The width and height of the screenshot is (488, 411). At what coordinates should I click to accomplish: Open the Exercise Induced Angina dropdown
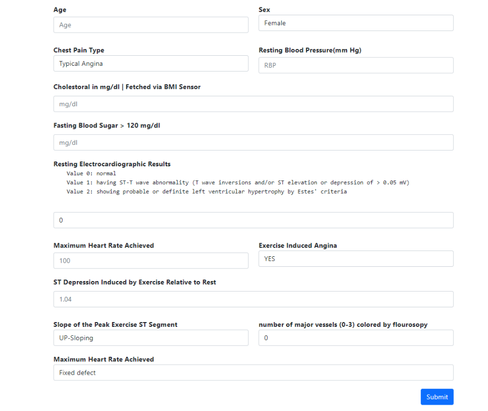coord(355,259)
